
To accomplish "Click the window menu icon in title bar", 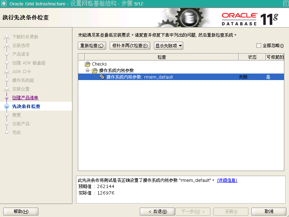I will point(4,4).
